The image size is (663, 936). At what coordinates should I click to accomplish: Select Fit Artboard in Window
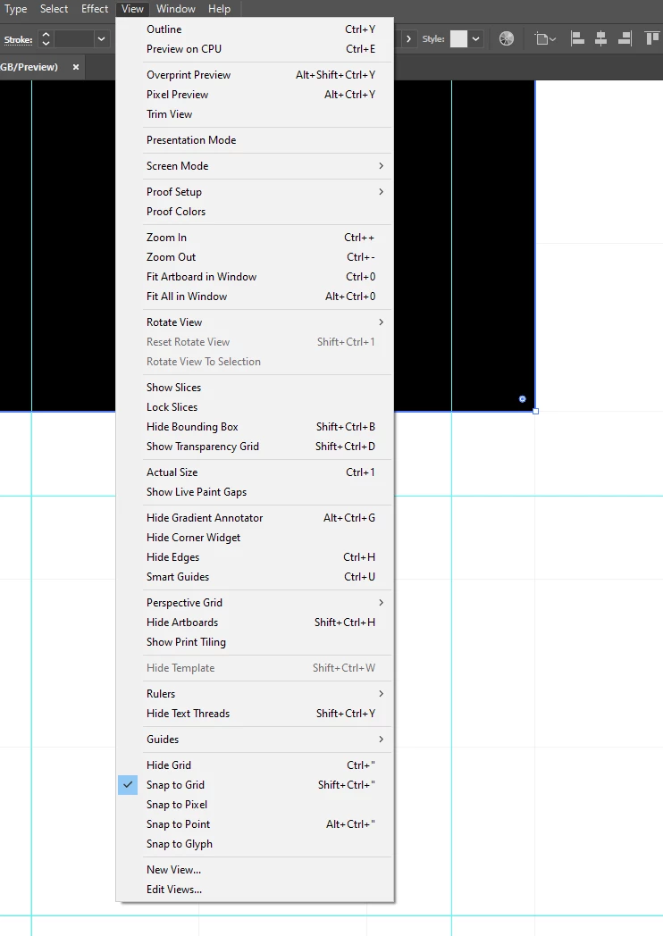255,276
